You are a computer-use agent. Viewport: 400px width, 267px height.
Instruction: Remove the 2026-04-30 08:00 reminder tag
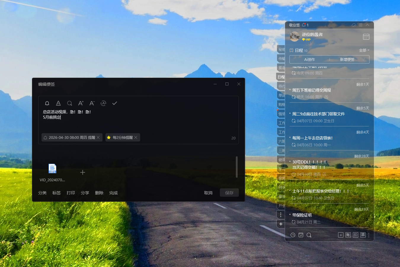click(98, 137)
